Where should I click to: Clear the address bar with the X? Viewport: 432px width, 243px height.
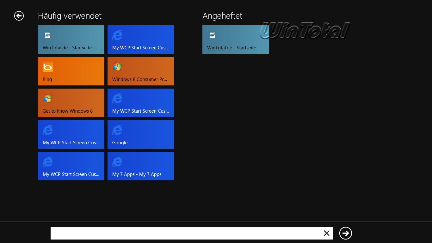pyautogui.click(x=327, y=233)
